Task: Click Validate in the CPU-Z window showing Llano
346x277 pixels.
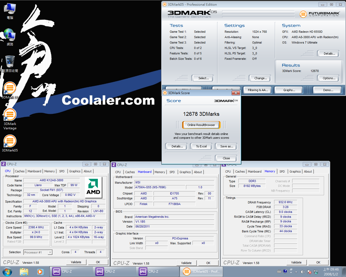Action: point(76,262)
